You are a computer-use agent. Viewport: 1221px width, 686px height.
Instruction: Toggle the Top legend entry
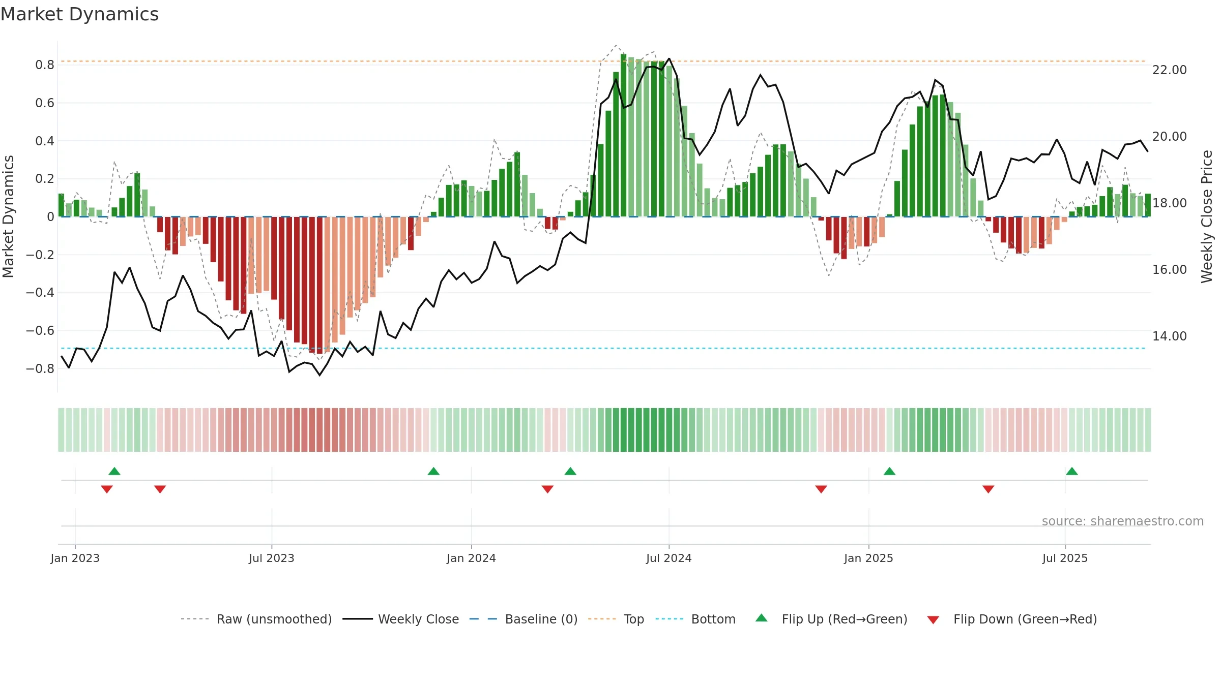coord(616,619)
